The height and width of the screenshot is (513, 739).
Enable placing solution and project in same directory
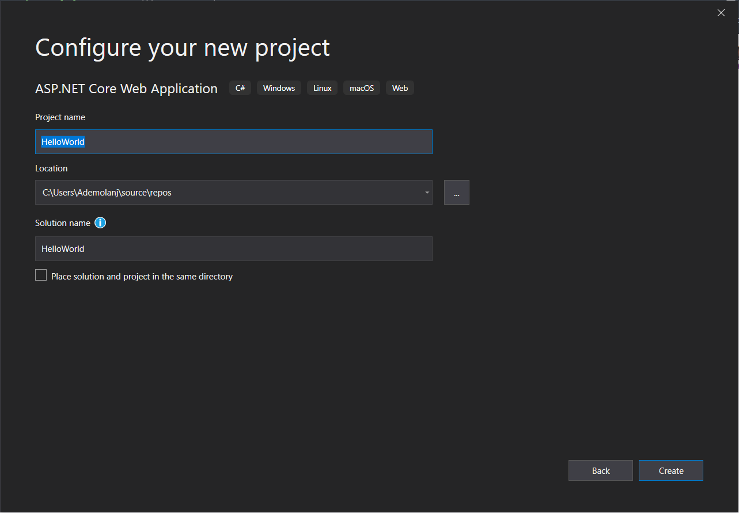click(x=40, y=275)
